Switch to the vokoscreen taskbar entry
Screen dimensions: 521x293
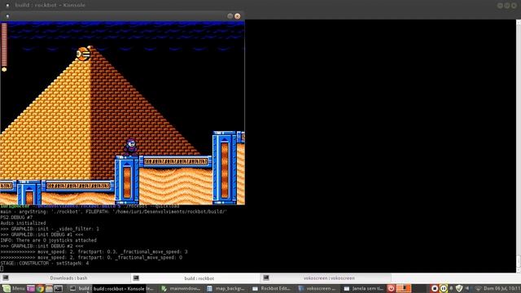pyautogui.click(x=317, y=288)
